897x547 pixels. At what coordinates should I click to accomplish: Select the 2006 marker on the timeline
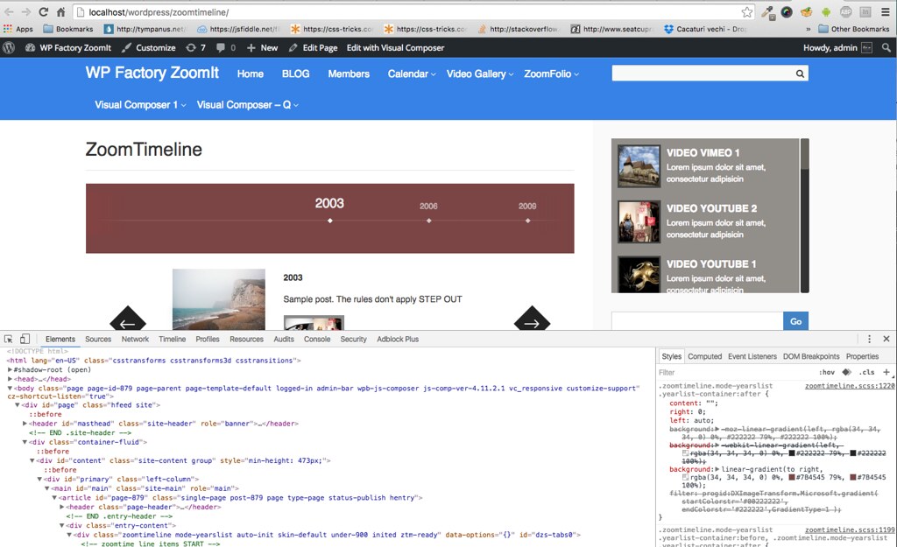pyautogui.click(x=428, y=221)
